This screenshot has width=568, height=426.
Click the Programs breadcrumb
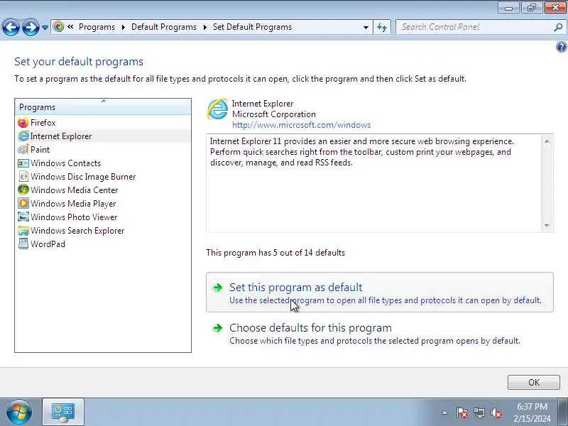tap(97, 27)
